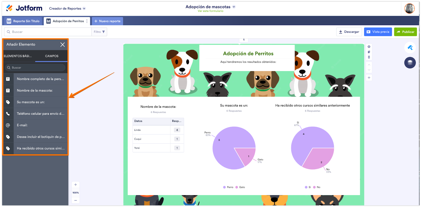Click the No legend color dot
Screen dimensions: 421x207
point(314,187)
